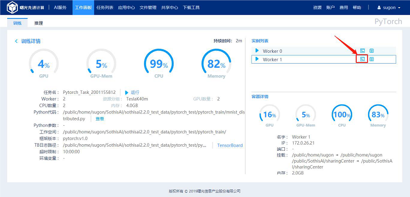Image resolution: width=410 pixels, height=197 pixels.
Task: Open the terminal icon for Worker 1
Action: (362, 59)
